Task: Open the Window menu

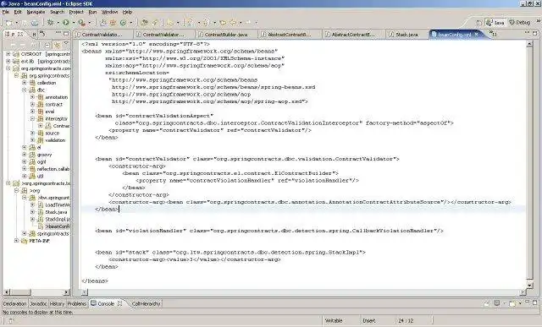Action: [110, 12]
